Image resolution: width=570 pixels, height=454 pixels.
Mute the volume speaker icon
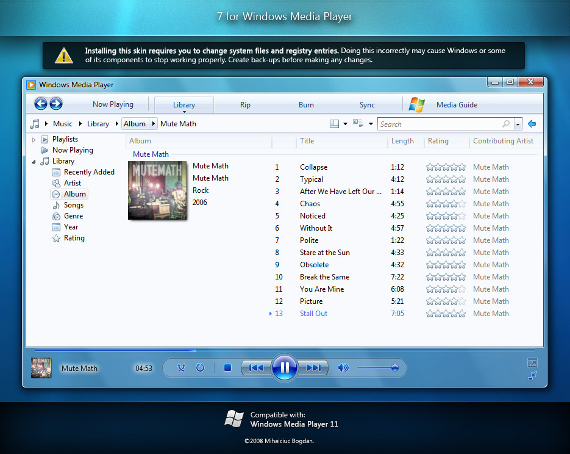(343, 367)
